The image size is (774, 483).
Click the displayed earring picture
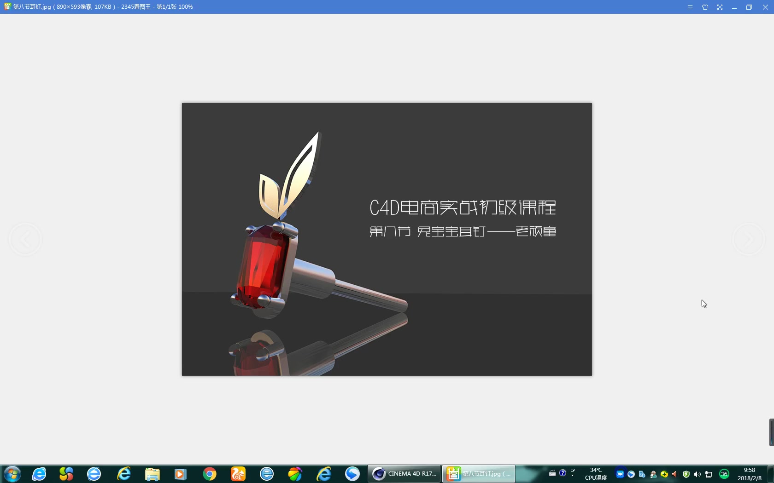pos(387,239)
